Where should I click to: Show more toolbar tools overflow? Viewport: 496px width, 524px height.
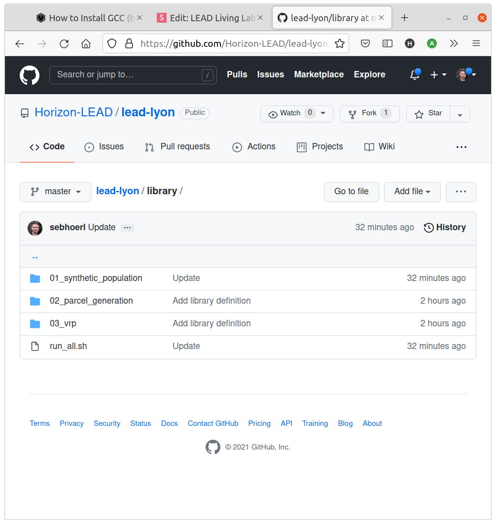click(454, 43)
